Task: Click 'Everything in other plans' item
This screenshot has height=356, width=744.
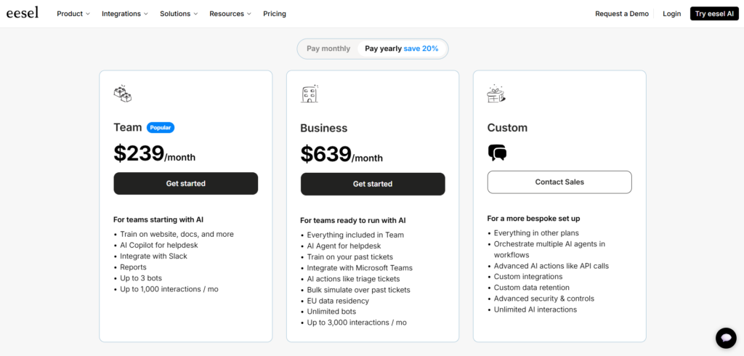Action: (536, 232)
